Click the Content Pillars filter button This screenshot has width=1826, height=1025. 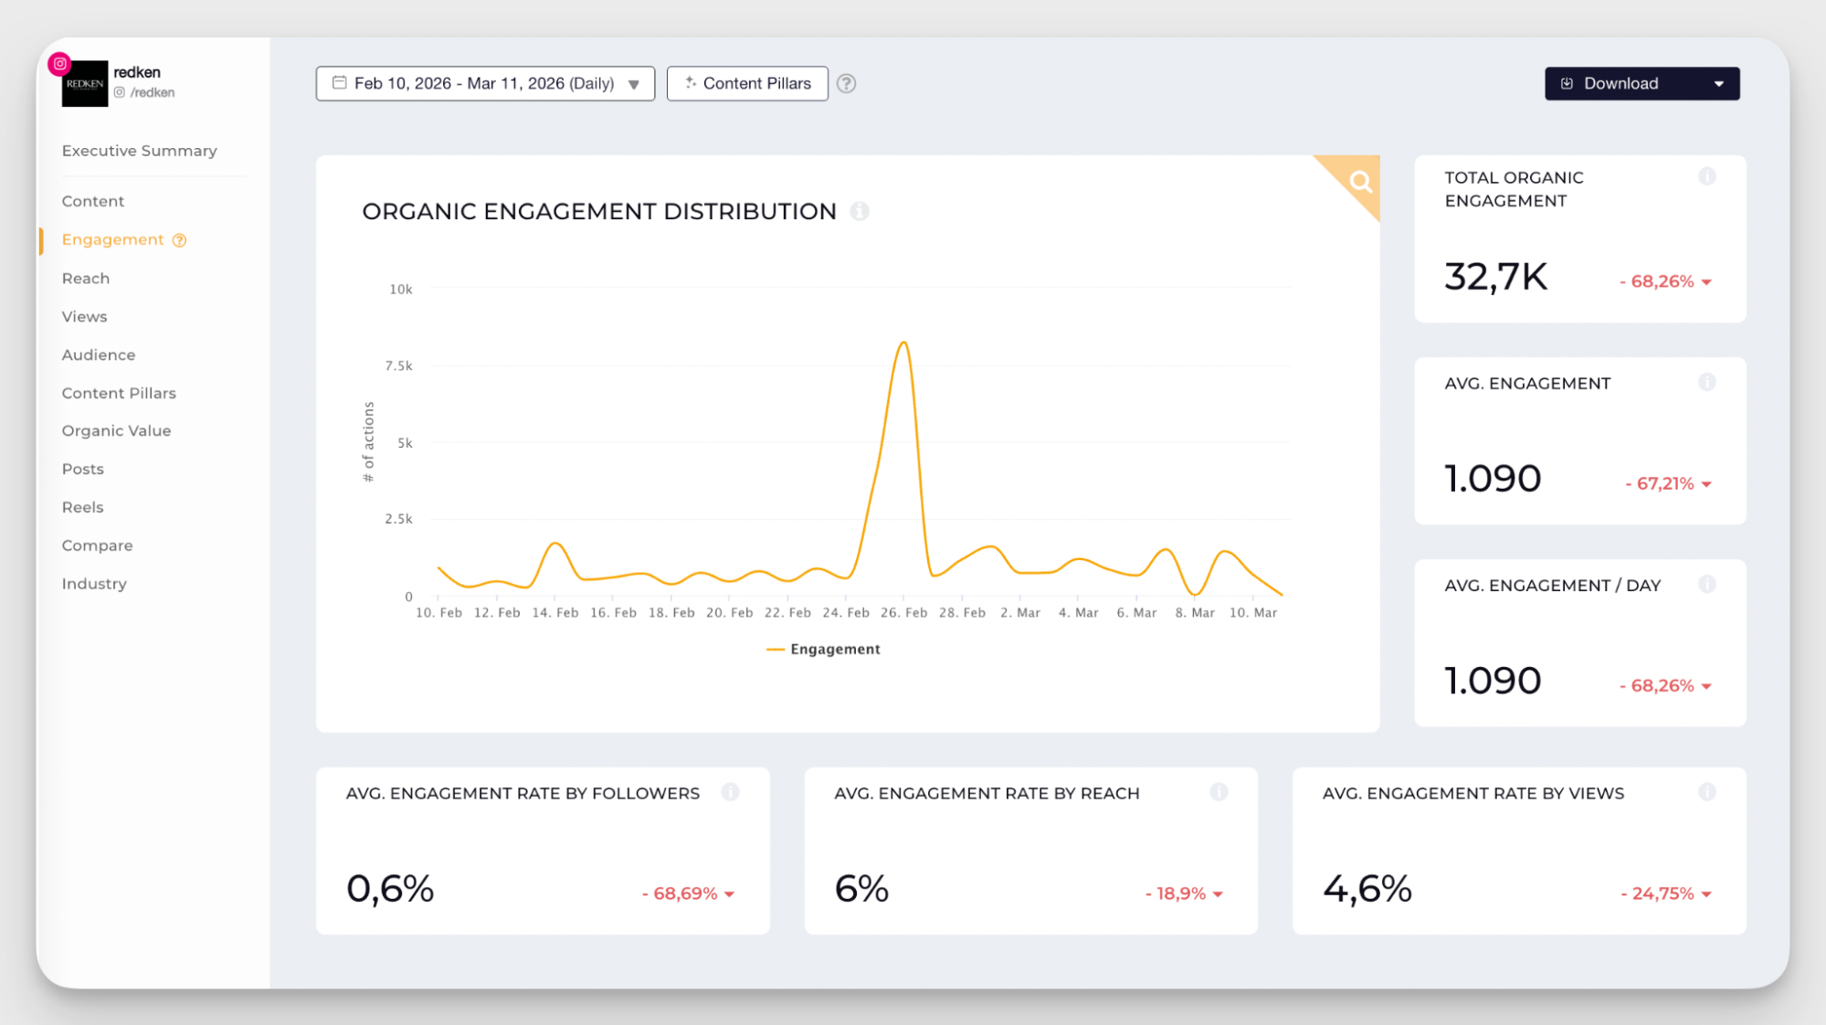pyautogui.click(x=747, y=83)
